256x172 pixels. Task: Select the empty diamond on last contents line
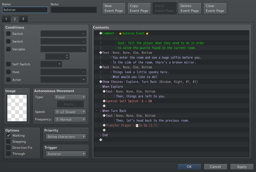point(101,140)
